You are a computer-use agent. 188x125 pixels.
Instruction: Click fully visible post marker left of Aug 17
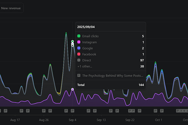coord(6,111)
